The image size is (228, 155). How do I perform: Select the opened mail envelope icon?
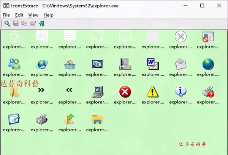180,64
